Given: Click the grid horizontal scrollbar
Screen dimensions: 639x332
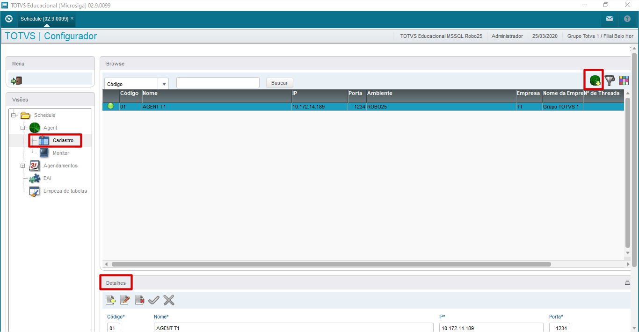Looking at the screenshot, I should 331,264.
